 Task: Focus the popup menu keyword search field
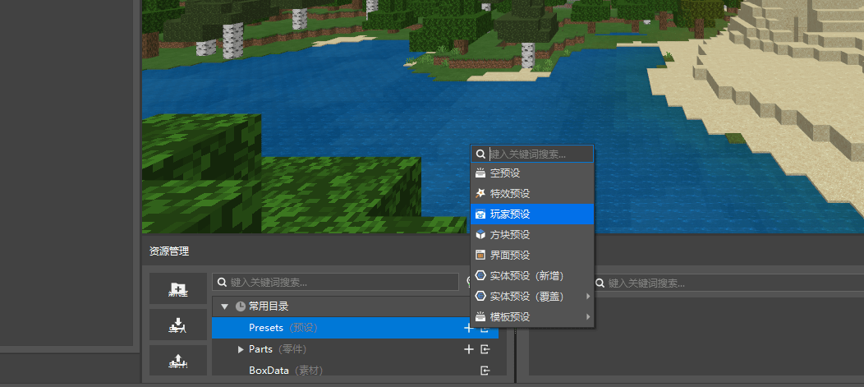click(531, 154)
